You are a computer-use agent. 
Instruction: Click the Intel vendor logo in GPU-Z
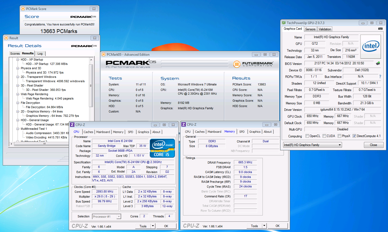(371, 47)
